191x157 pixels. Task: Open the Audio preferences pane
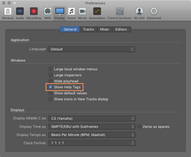click(20, 11)
